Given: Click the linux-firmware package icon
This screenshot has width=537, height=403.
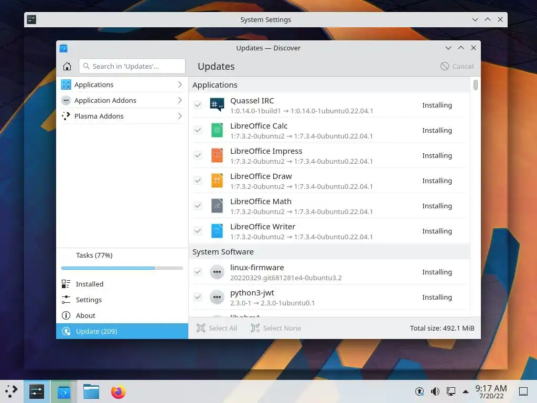Looking at the screenshot, I should pyautogui.click(x=217, y=272).
